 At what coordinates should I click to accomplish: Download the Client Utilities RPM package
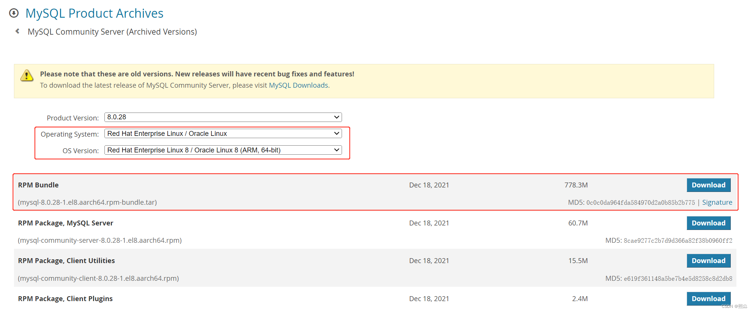click(709, 261)
